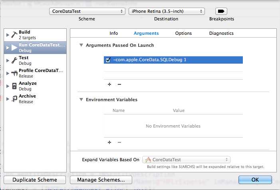The width and height of the screenshot is (280, 190).
Task: Confirm with the OK button
Action: tap(255, 180)
